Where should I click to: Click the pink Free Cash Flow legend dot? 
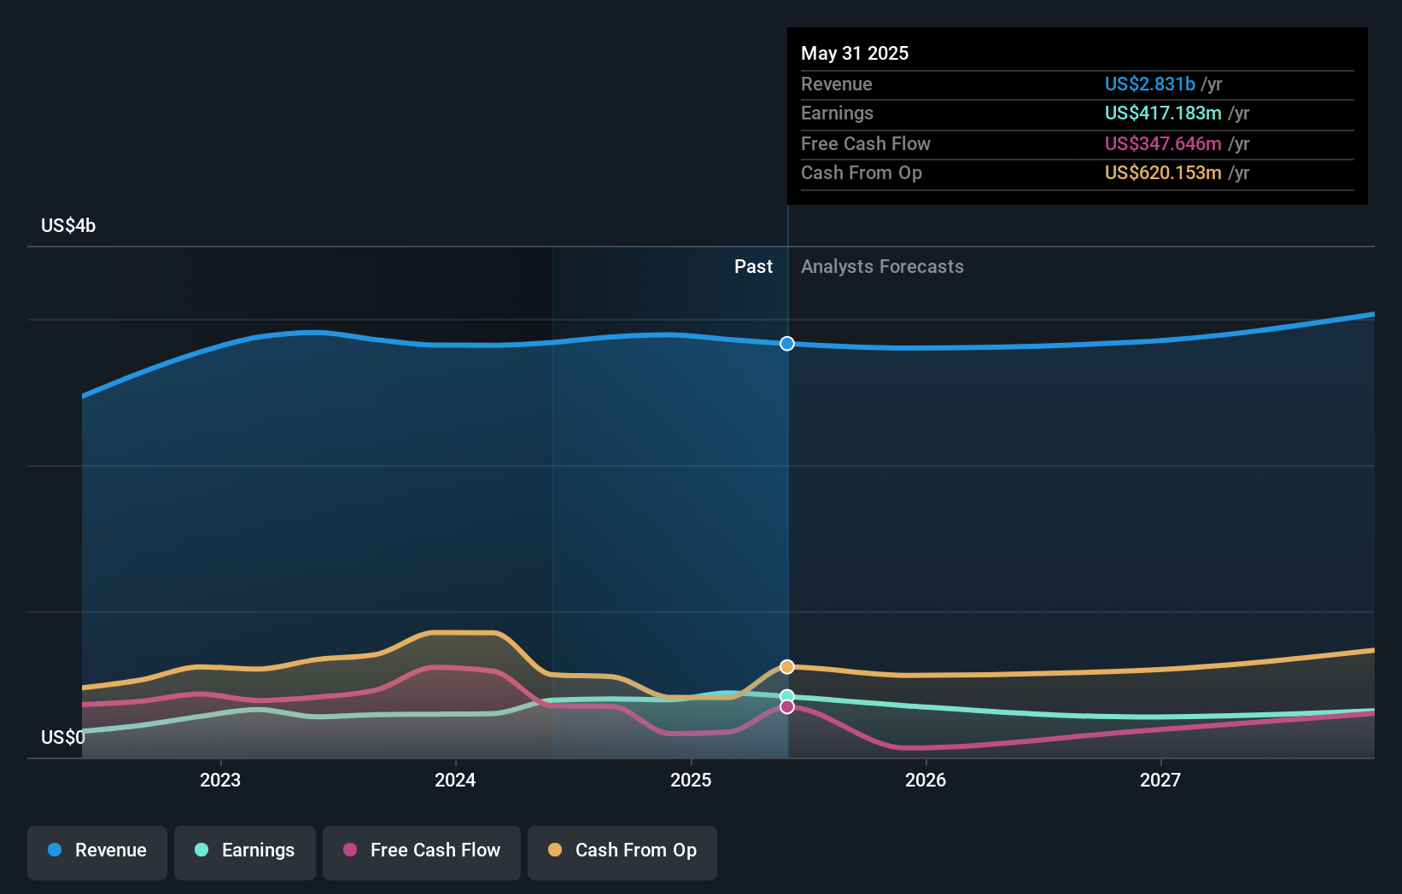pyautogui.click(x=350, y=850)
